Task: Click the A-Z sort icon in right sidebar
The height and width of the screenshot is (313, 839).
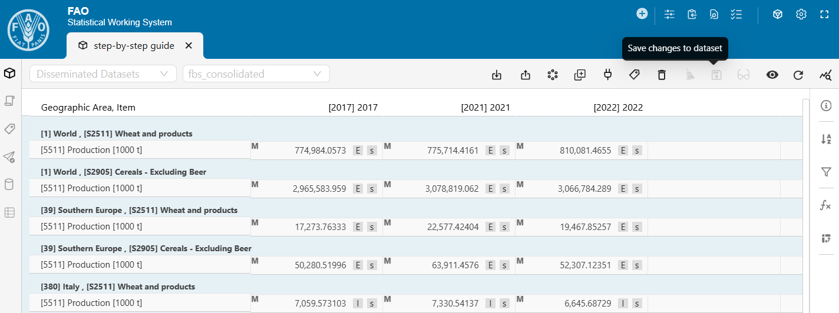Action: (826, 139)
